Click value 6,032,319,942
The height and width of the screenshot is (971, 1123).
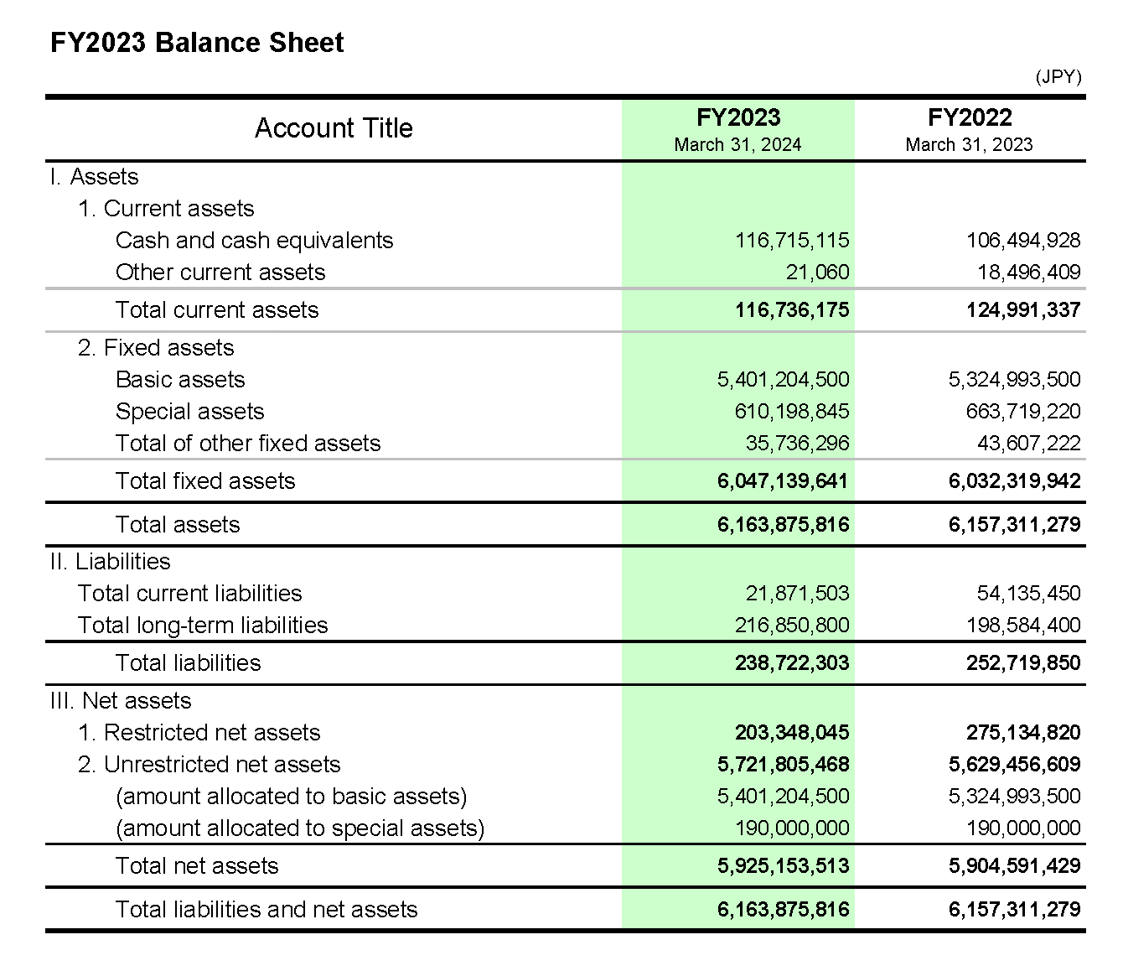(x=1015, y=481)
